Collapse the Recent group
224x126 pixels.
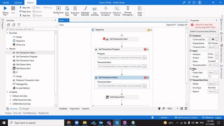click(x=7, y=49)
